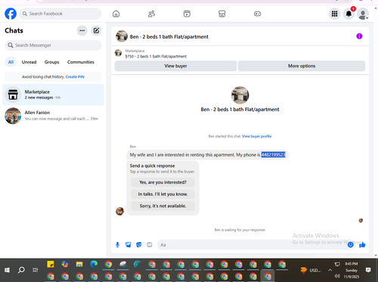Screen dimensions: 378x282
Task: Open the Chats options three-dot menu
Action: coord(82,30)
